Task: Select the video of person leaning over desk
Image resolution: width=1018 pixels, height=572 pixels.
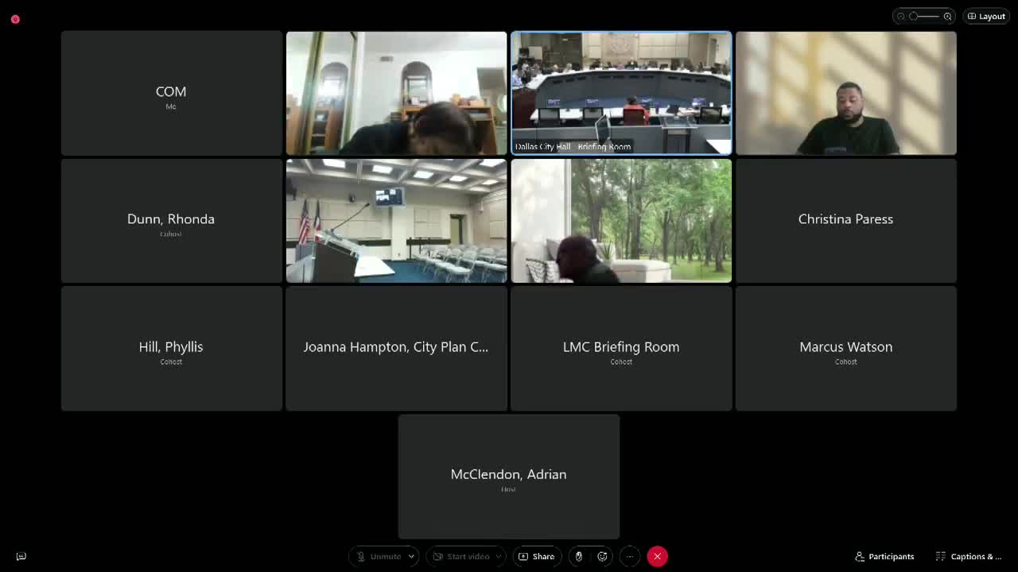Action: [x=396, y=93]
